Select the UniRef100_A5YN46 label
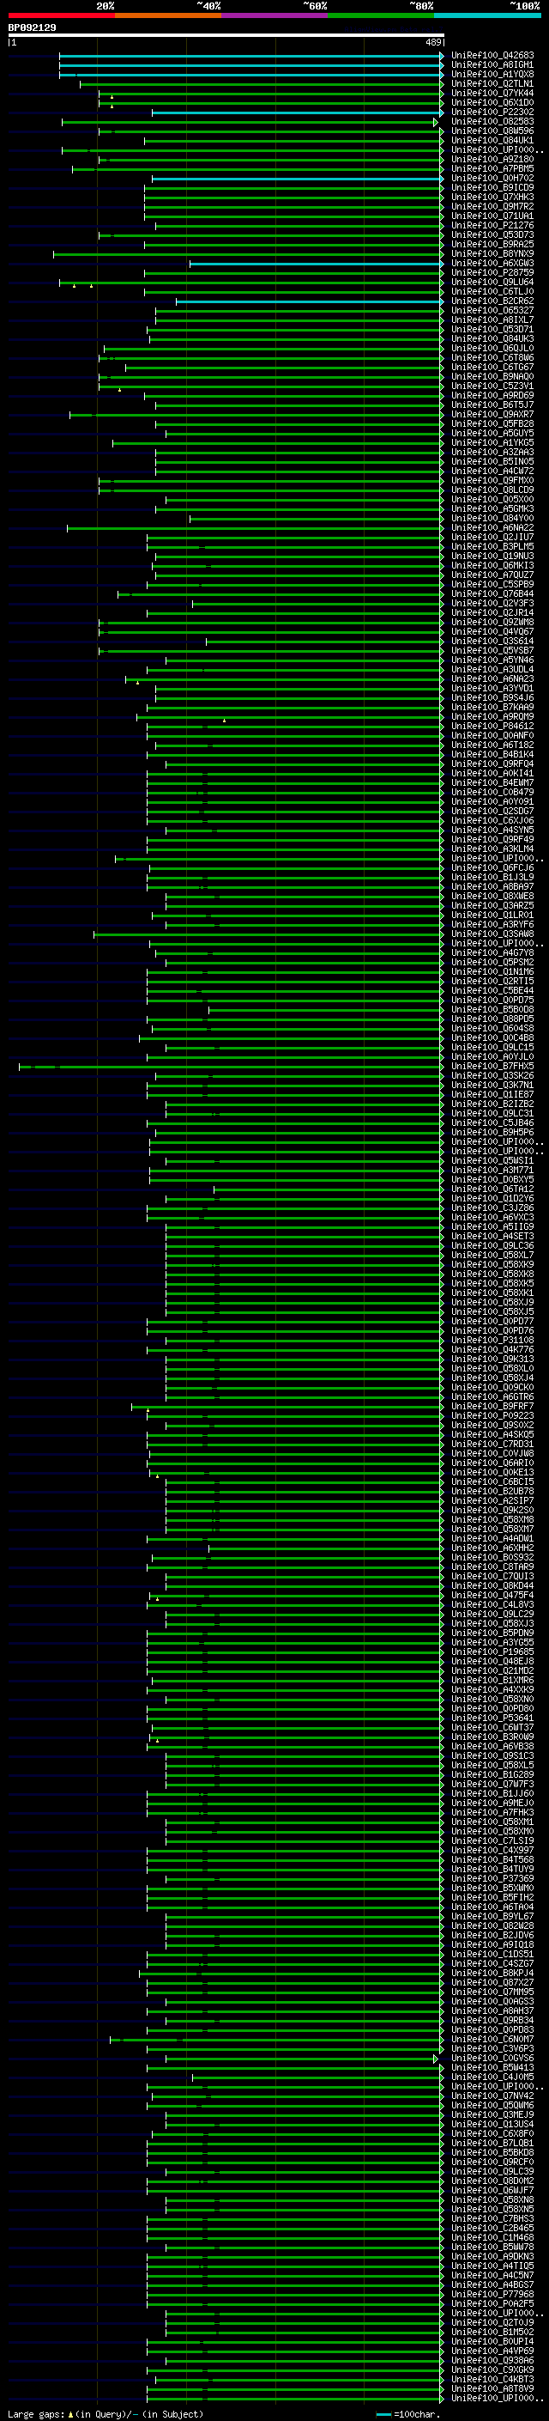Screen dimensions: 549x2421 point(492,660)
